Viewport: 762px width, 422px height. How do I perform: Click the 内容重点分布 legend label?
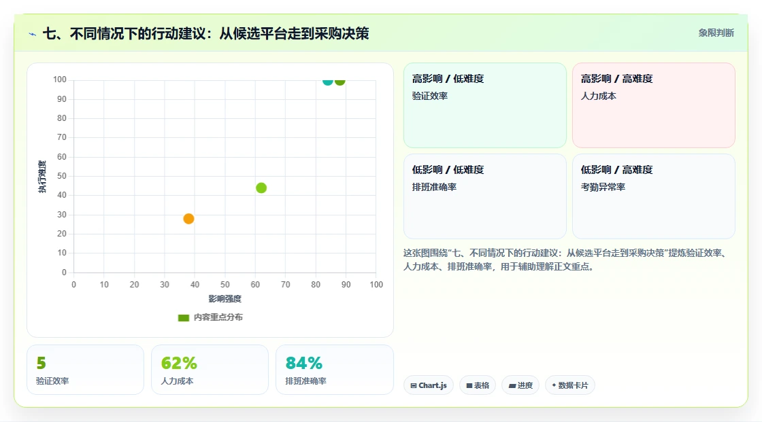pyautogui.click(x=218, y=317)
